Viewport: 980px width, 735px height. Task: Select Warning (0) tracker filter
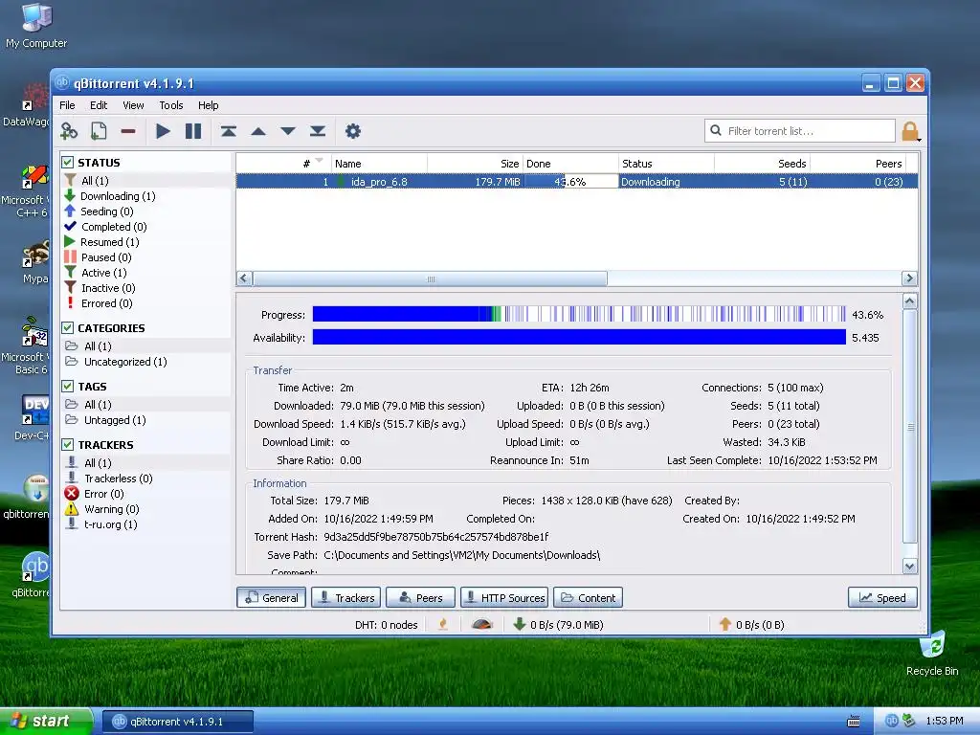pos(111,509)
